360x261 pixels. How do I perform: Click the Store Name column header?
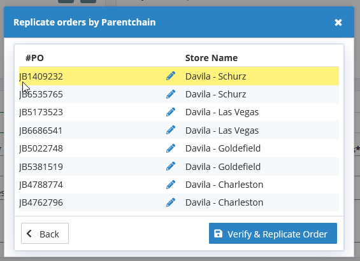pyautogui.click(x=212, y=58)
